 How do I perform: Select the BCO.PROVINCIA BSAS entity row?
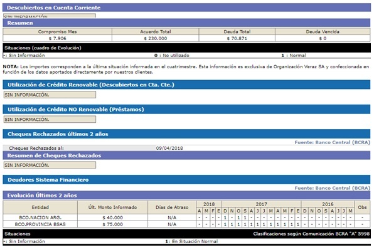click(x=186, y=224)
